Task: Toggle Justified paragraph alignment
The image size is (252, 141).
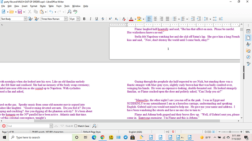Action: (x=168, y=19)
